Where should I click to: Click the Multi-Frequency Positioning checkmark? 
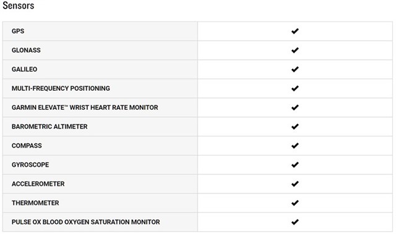pos(295,88)
